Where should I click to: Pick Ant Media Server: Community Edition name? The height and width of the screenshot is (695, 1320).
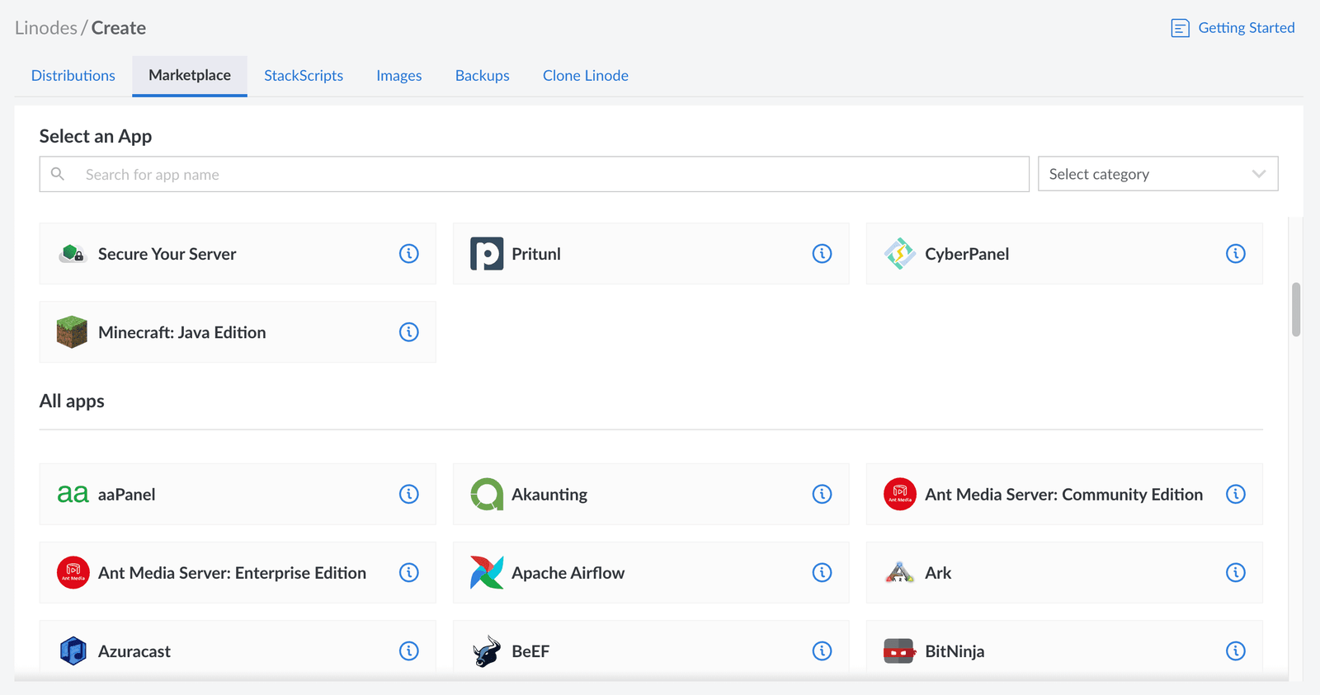[1064, 495]
